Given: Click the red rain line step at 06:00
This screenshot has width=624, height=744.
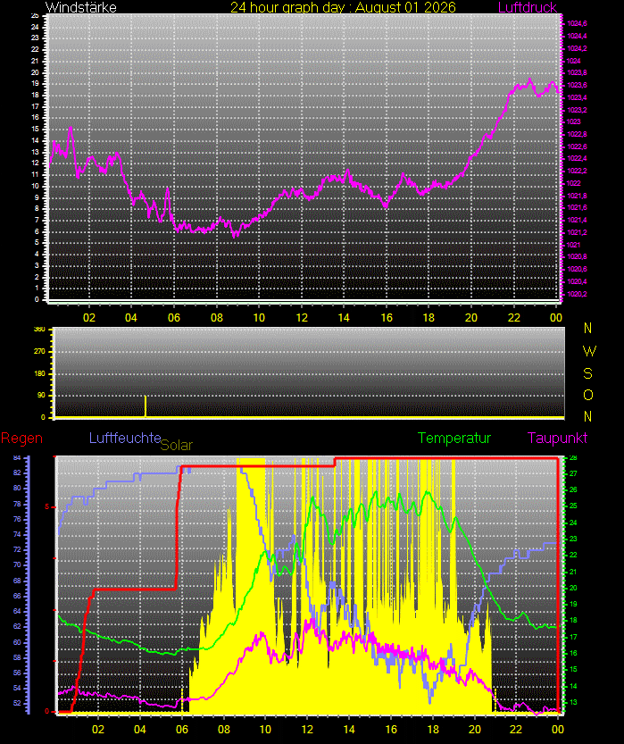Looking at the screenshot, I should [x=179, y=528].
